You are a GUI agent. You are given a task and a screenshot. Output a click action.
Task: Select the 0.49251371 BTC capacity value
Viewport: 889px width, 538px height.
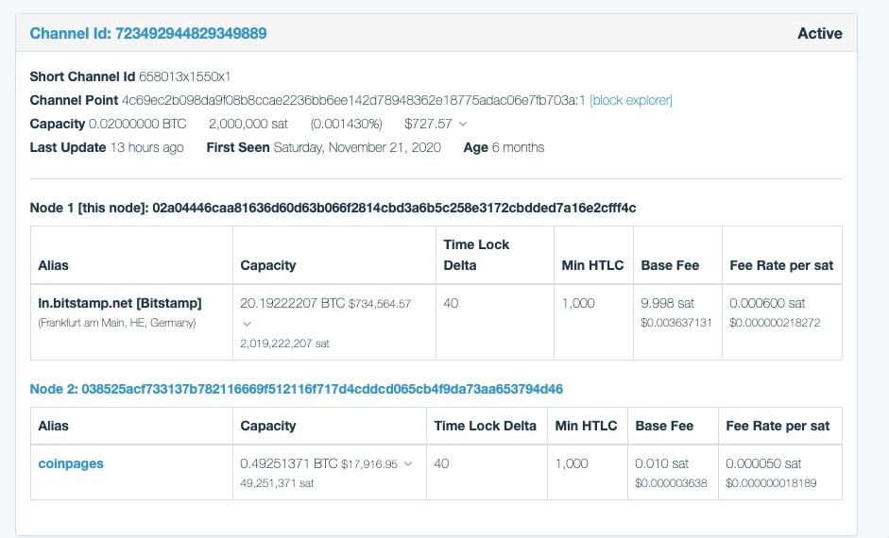(x=288, y=463)
